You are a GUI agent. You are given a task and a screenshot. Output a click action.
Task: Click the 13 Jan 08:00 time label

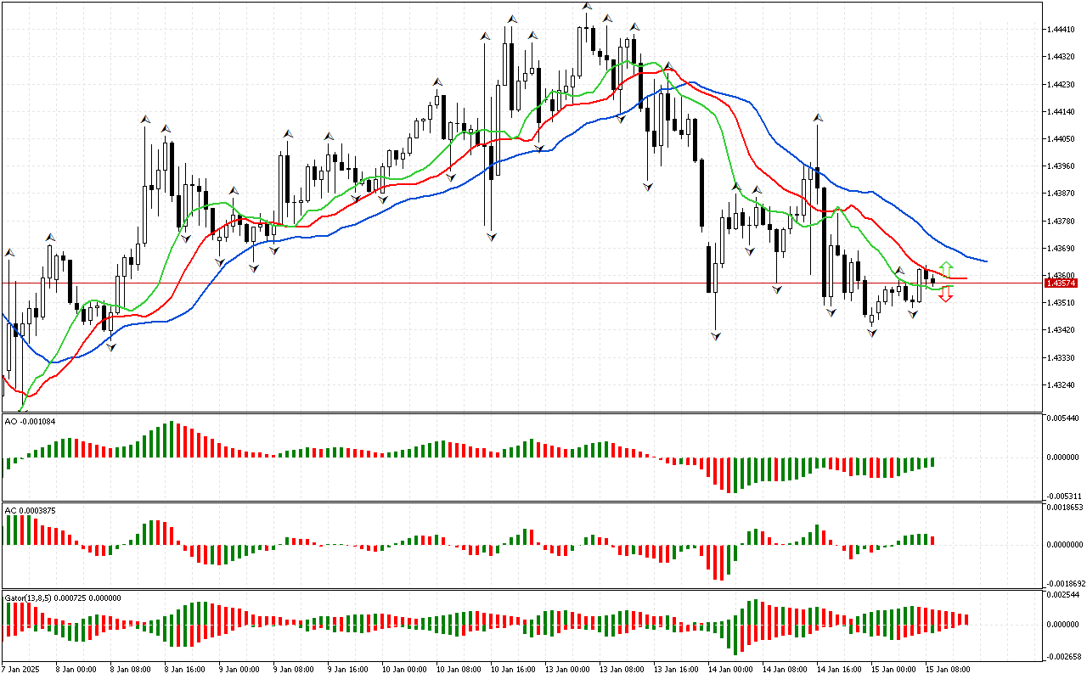coord(622,669)
